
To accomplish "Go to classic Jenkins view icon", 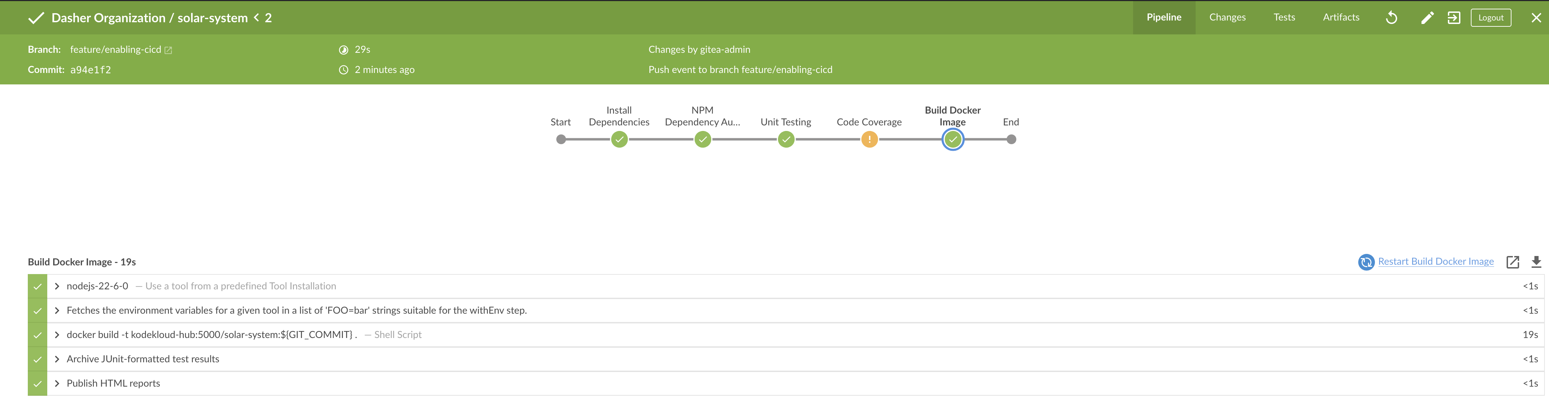I will click(x=1453, y=17).
